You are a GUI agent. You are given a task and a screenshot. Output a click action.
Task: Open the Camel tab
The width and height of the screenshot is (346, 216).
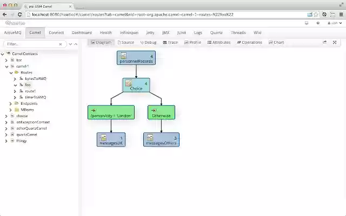(35, 32)
